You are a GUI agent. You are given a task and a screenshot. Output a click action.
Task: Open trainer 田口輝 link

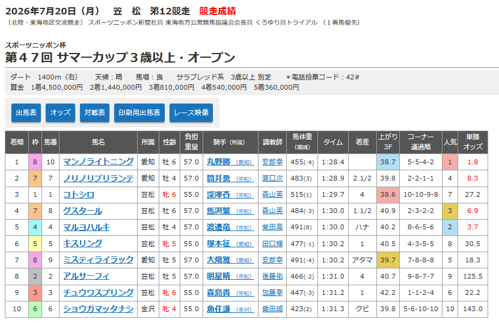click(x=272, y=244)
